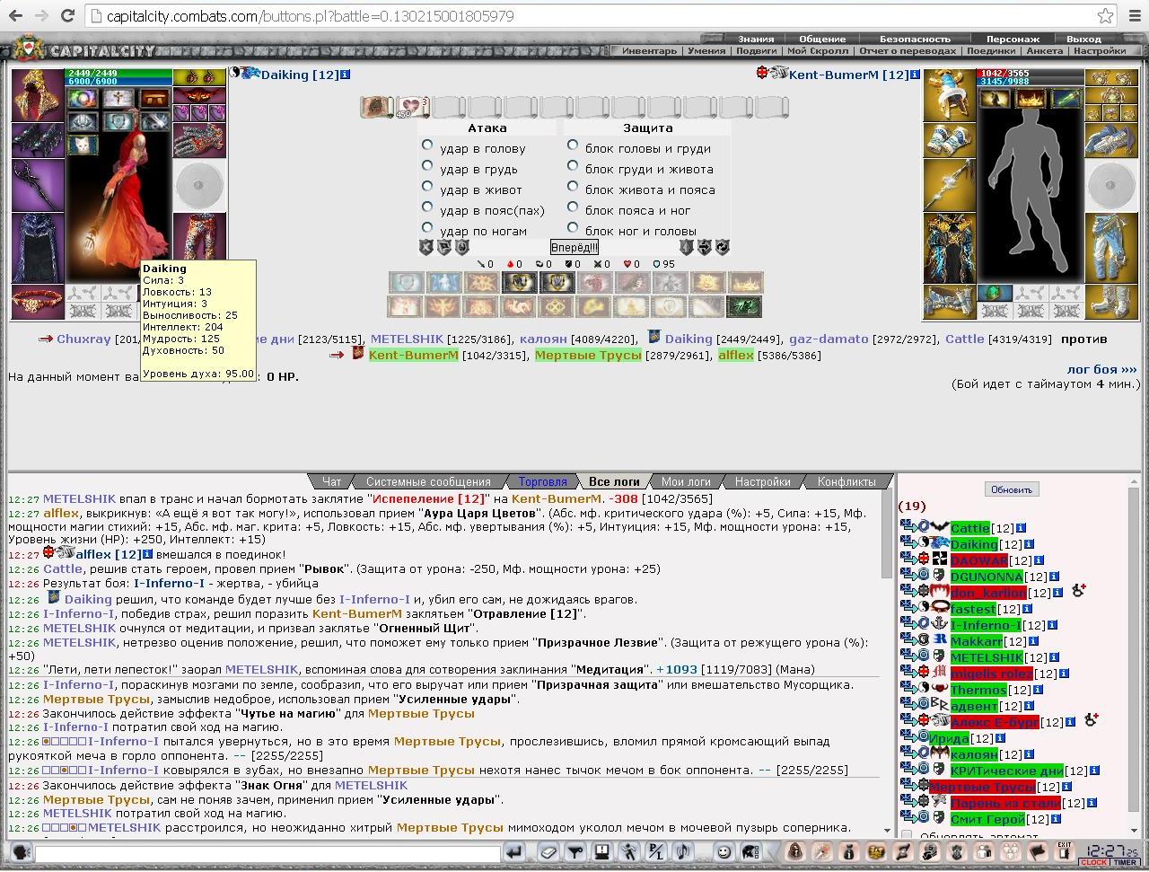
Task: Open the 'Чат' tab
Action: click(x=332, y=482)
